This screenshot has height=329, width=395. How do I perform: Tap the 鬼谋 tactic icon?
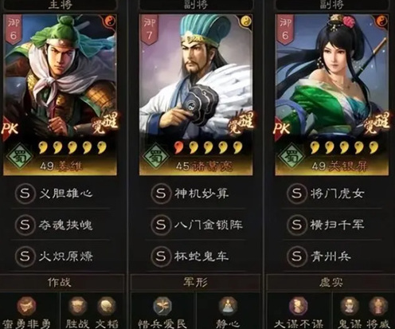(x=350, y=306)
